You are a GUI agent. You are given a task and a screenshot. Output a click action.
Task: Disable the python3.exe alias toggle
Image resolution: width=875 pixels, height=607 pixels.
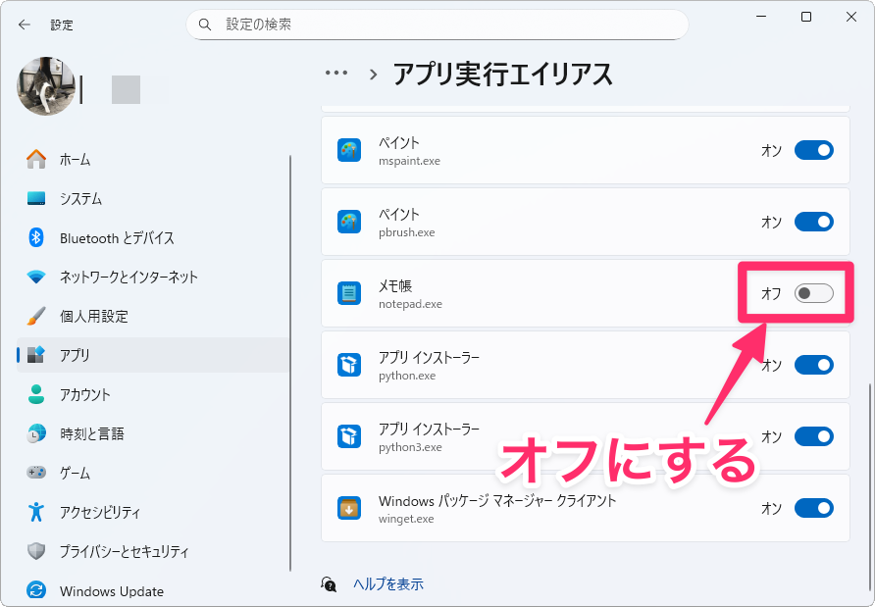tap(813, 436)
